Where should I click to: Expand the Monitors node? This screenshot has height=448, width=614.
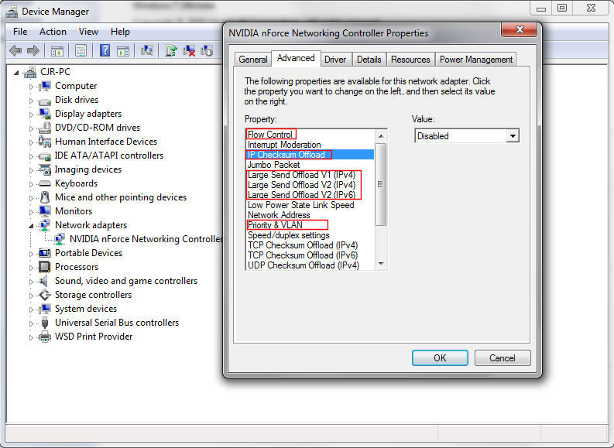pyautogui.click(x=31, y=212)
